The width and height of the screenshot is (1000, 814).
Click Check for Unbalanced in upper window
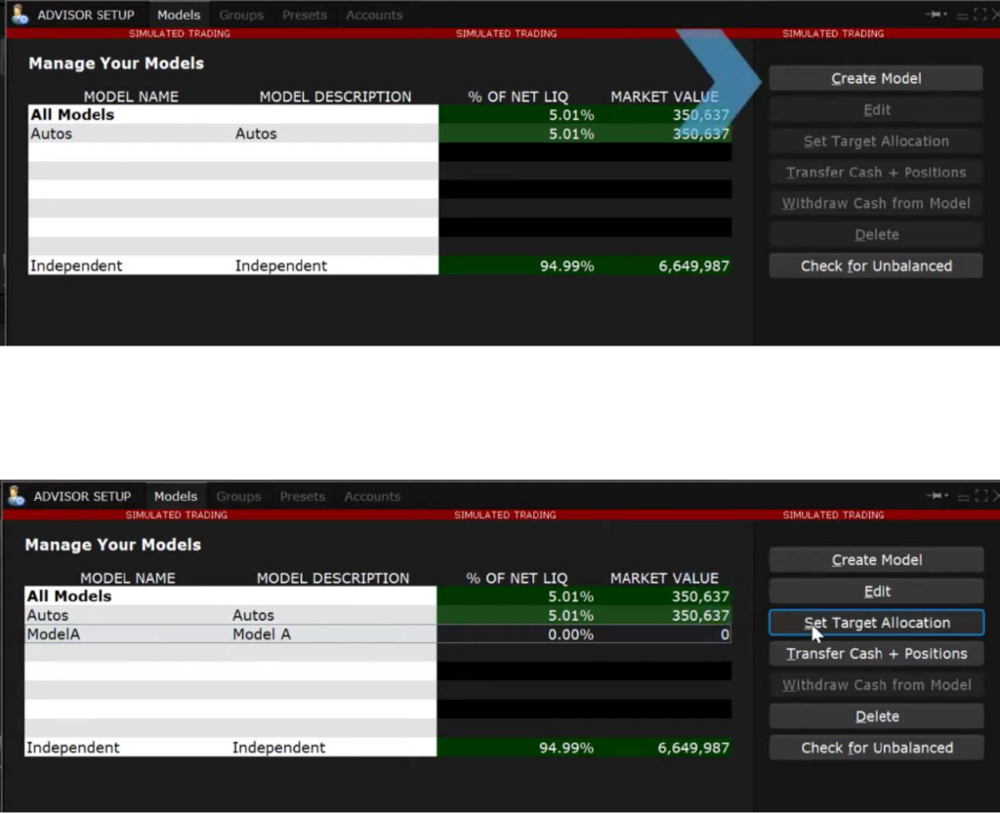click(x=876, y=265)
